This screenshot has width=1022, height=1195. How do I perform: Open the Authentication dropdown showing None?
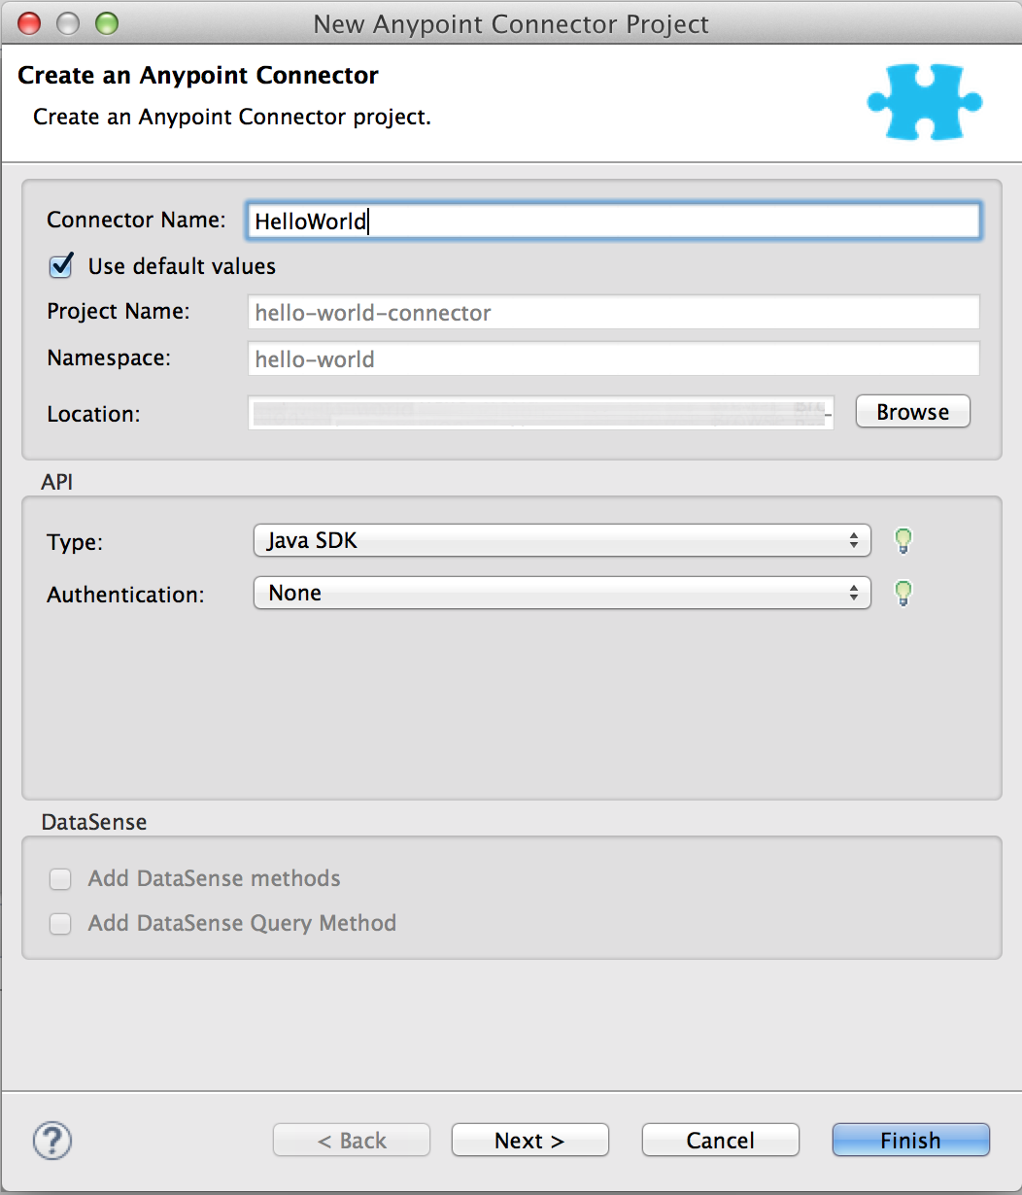[x=562, y=593]
